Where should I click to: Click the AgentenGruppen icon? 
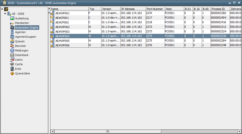pos(12,37)
